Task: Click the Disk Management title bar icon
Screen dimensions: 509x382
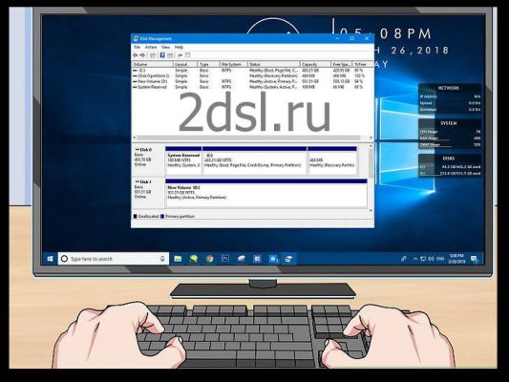Action: click(x=136, y=39)
